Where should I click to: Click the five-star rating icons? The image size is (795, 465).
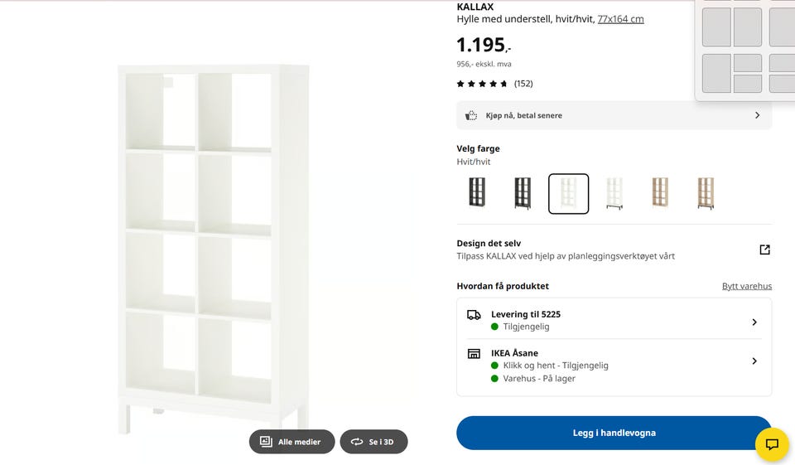coord(482,84)
